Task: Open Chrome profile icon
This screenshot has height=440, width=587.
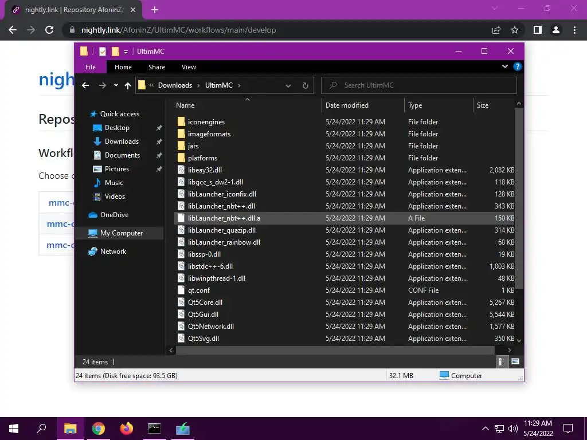Action: pyautogui.click(x=556, y=30)
